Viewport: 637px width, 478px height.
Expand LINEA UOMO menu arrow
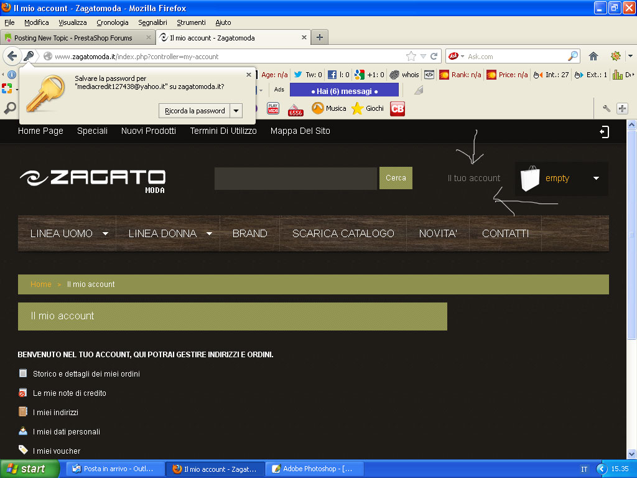(106, 234)
